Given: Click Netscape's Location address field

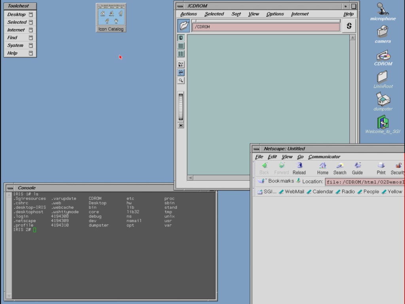Looking at the screenshot, I should click(365, 182).
